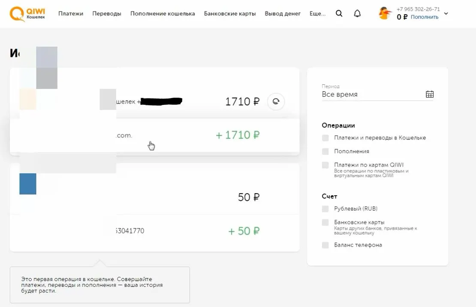Viewport: 476px width, 307px height.
Task: Click the 1710 ₽ transaction amount
Action: (242, 101)
